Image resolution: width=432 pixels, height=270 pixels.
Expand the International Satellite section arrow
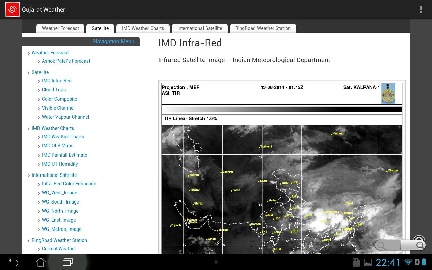click(x=29, y=175)
